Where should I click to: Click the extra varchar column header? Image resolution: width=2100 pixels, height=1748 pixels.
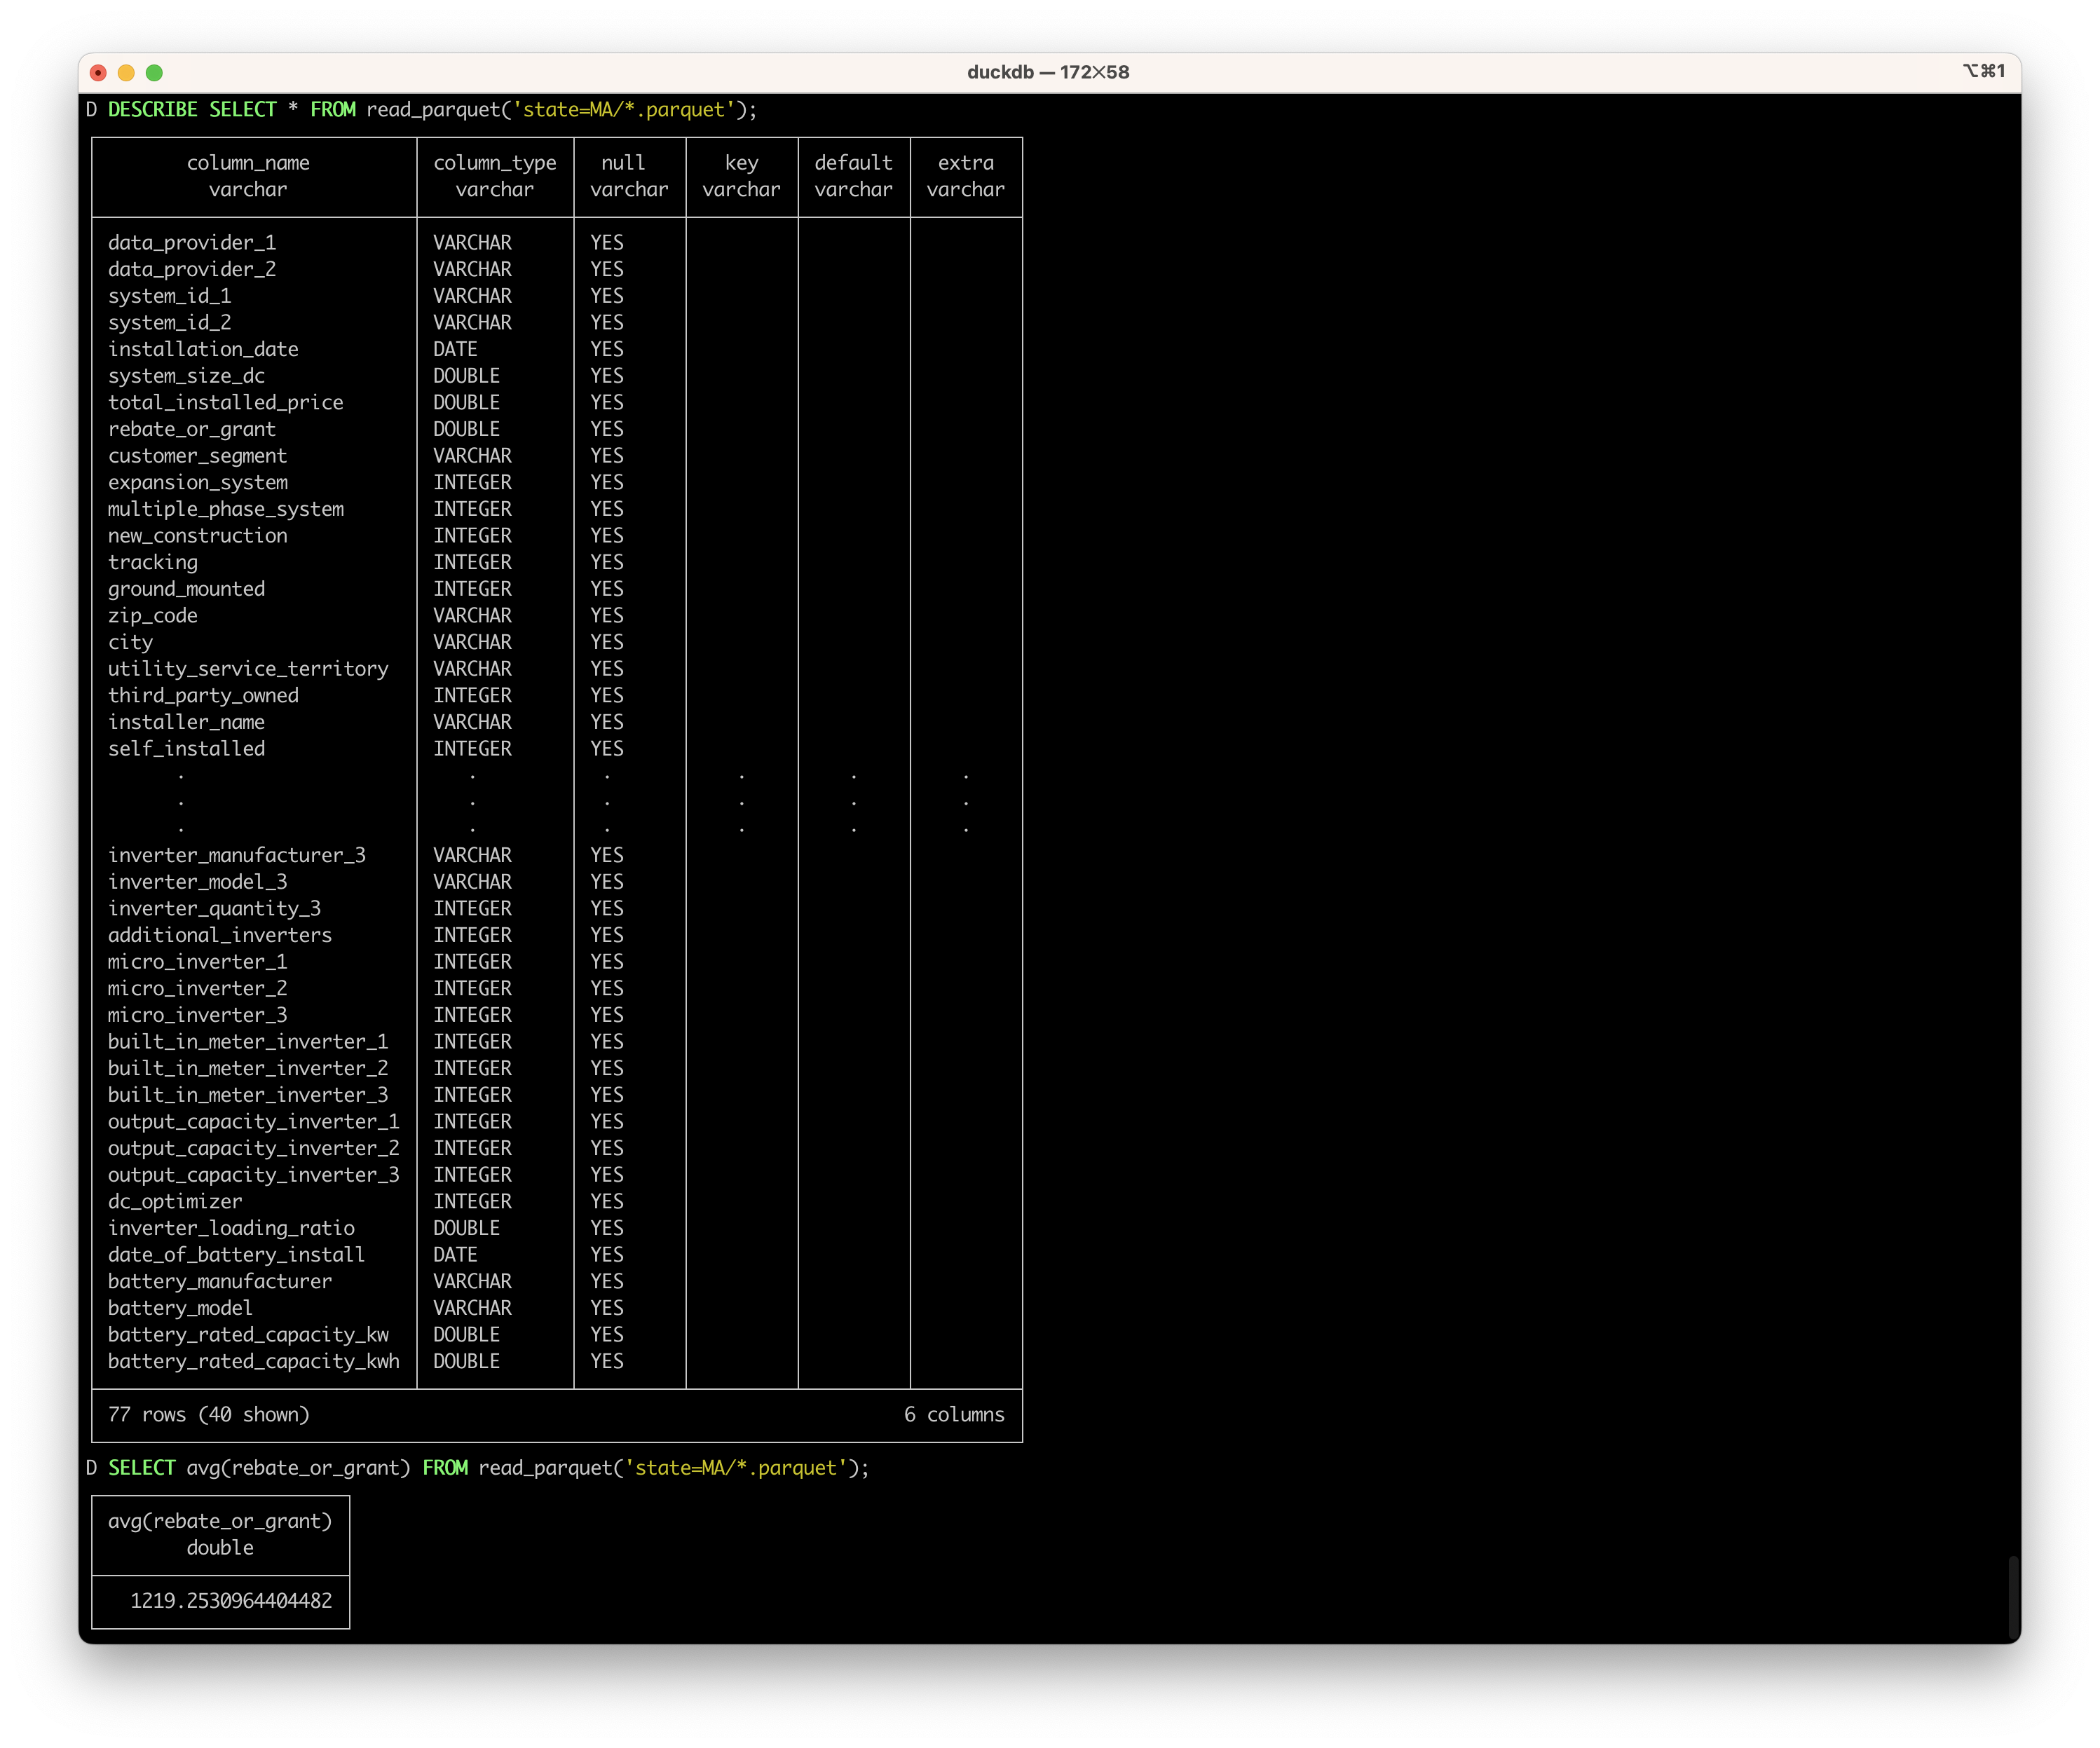(965, 176)
